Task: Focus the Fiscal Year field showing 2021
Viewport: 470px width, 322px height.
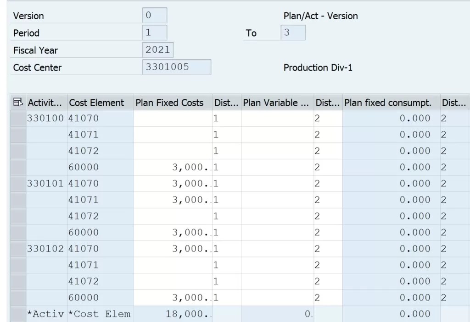Action: click(x=158, y=50)
